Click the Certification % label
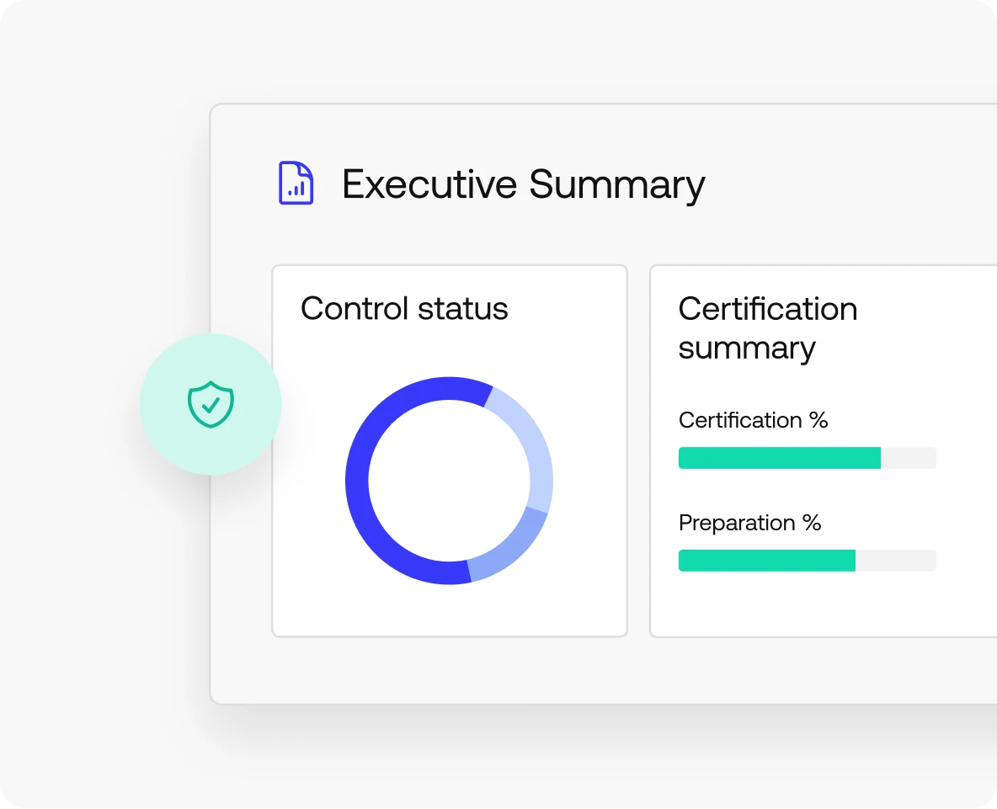The height and width of the screenshot is (809, 997). point(753,420)
